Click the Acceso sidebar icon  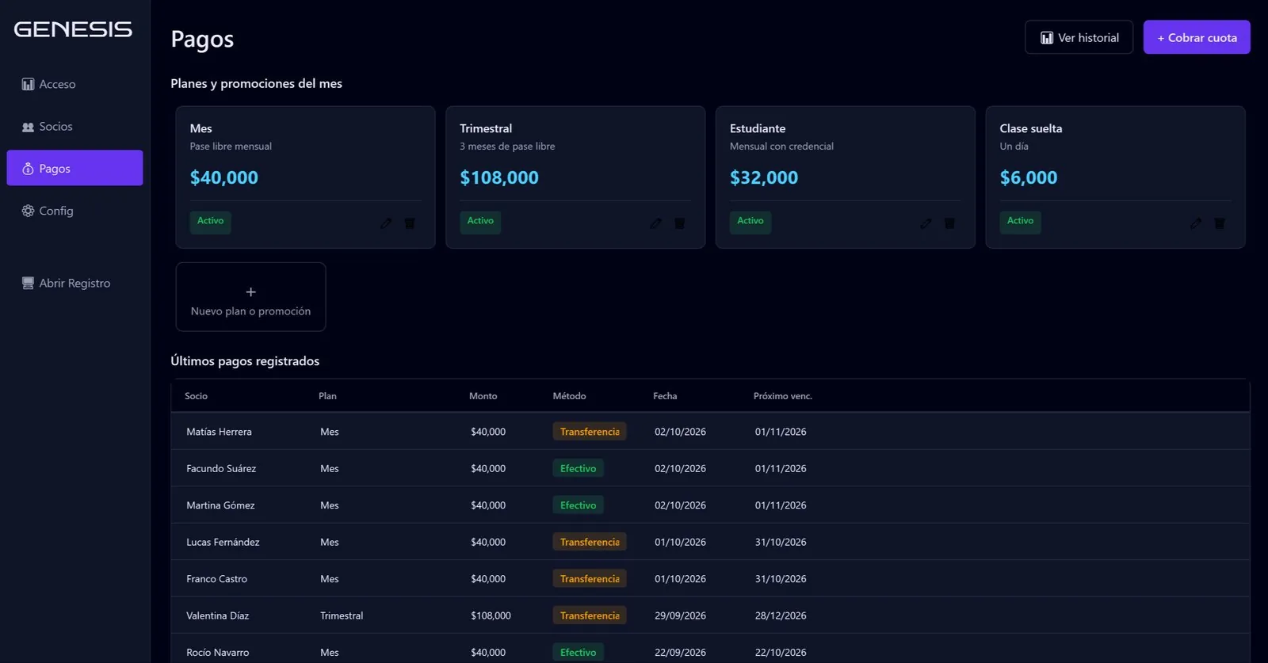click(28, 84)
